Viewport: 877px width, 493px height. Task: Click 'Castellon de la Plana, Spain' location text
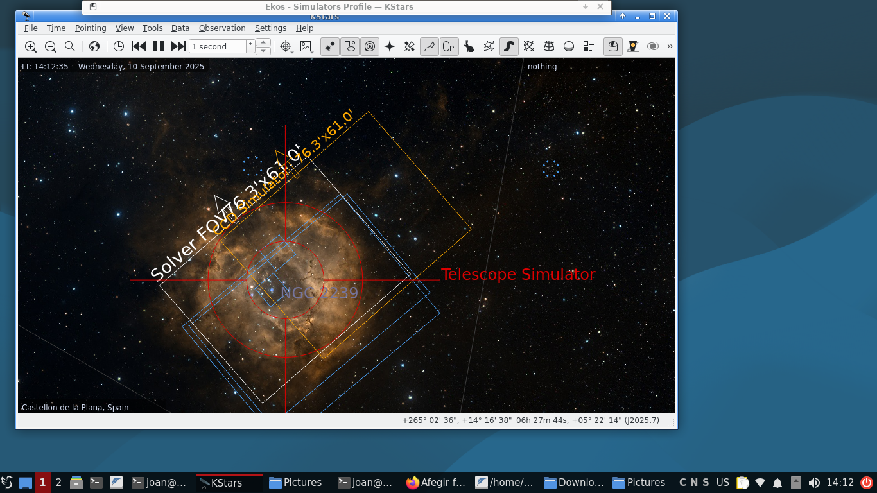pos(75,408)
